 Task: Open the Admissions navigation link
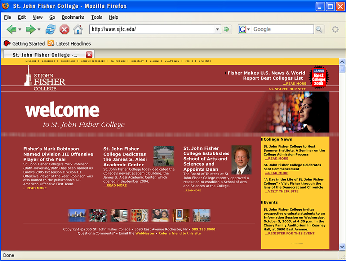point(68,61)
